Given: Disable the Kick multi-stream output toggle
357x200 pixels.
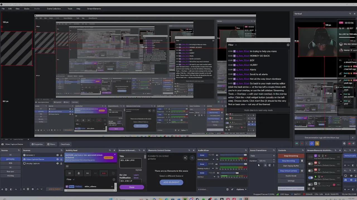Looking at the screenshot, I should coord(310,177).
